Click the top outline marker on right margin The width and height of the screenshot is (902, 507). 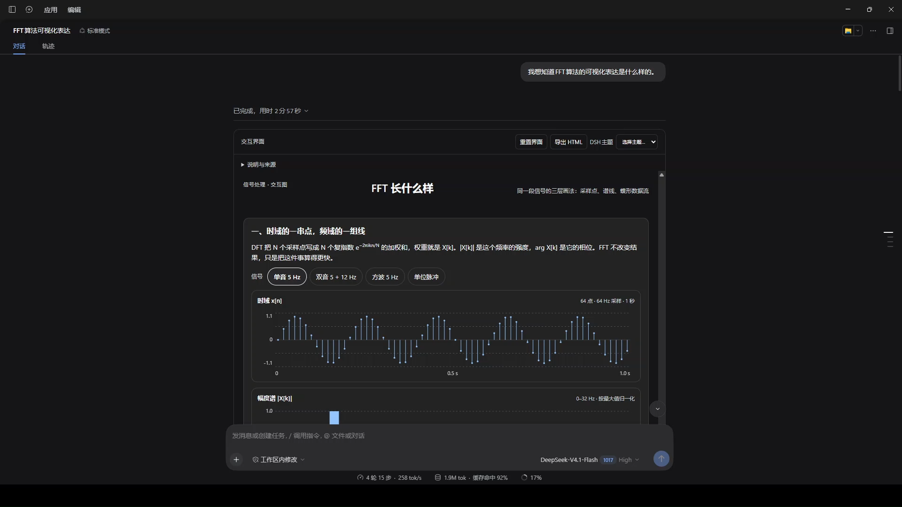(x=888, y=232)
